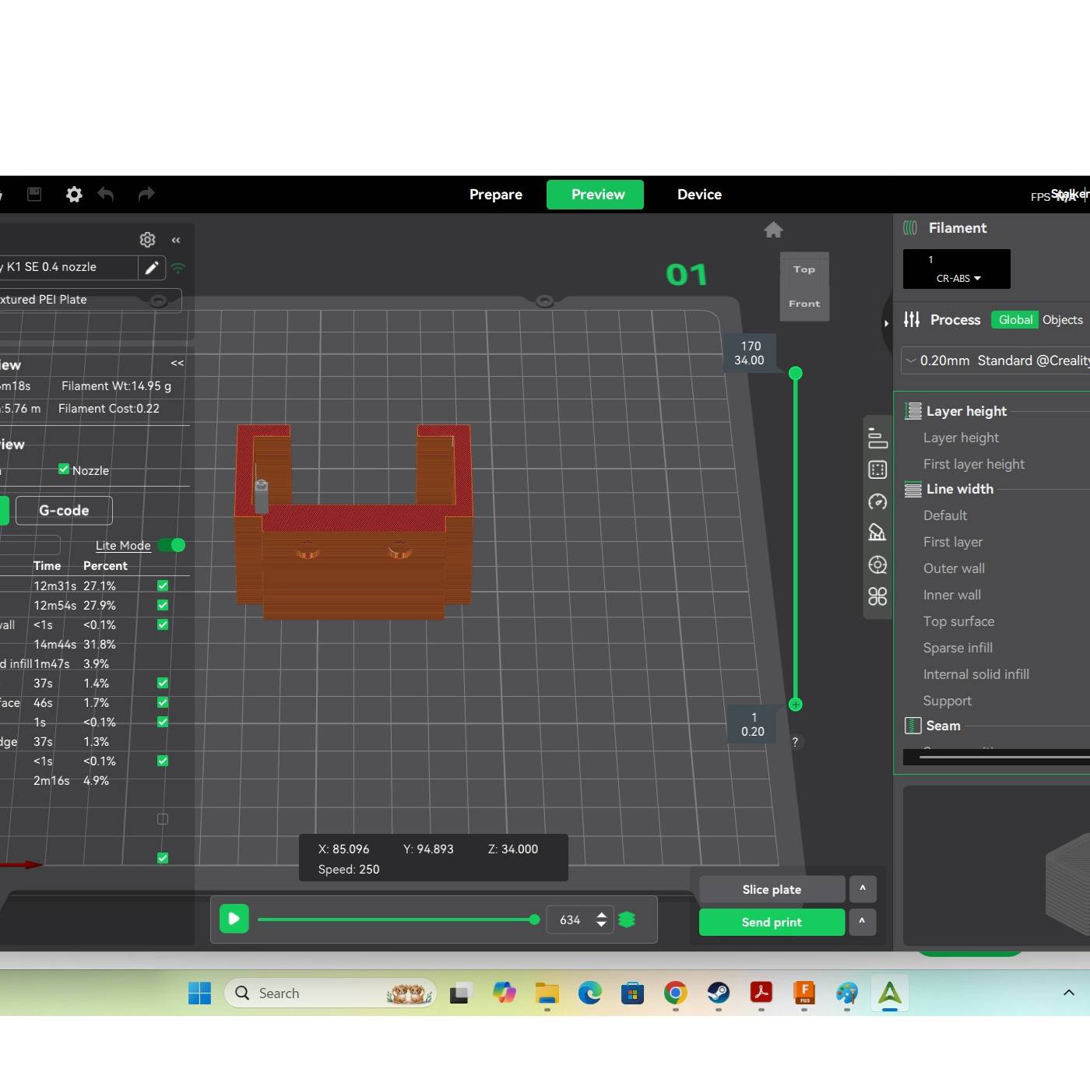Image resolution: width=1090 pixels, height=1090 pixels.
Task: Switch to the Device tab
Action: [699, 195]
